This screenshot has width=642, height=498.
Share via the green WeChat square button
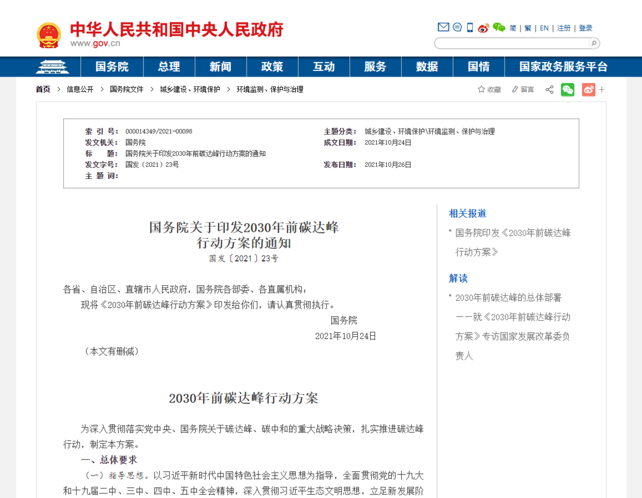[567, 90]
